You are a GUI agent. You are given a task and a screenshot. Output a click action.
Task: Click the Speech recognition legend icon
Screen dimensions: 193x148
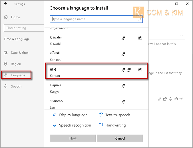click(55, 125)
